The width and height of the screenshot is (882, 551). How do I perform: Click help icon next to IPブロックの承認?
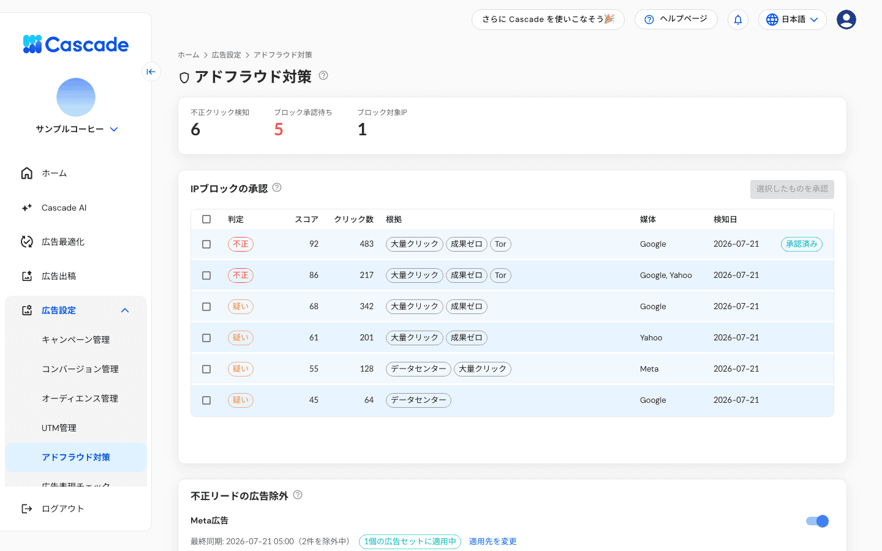(277, 187)
